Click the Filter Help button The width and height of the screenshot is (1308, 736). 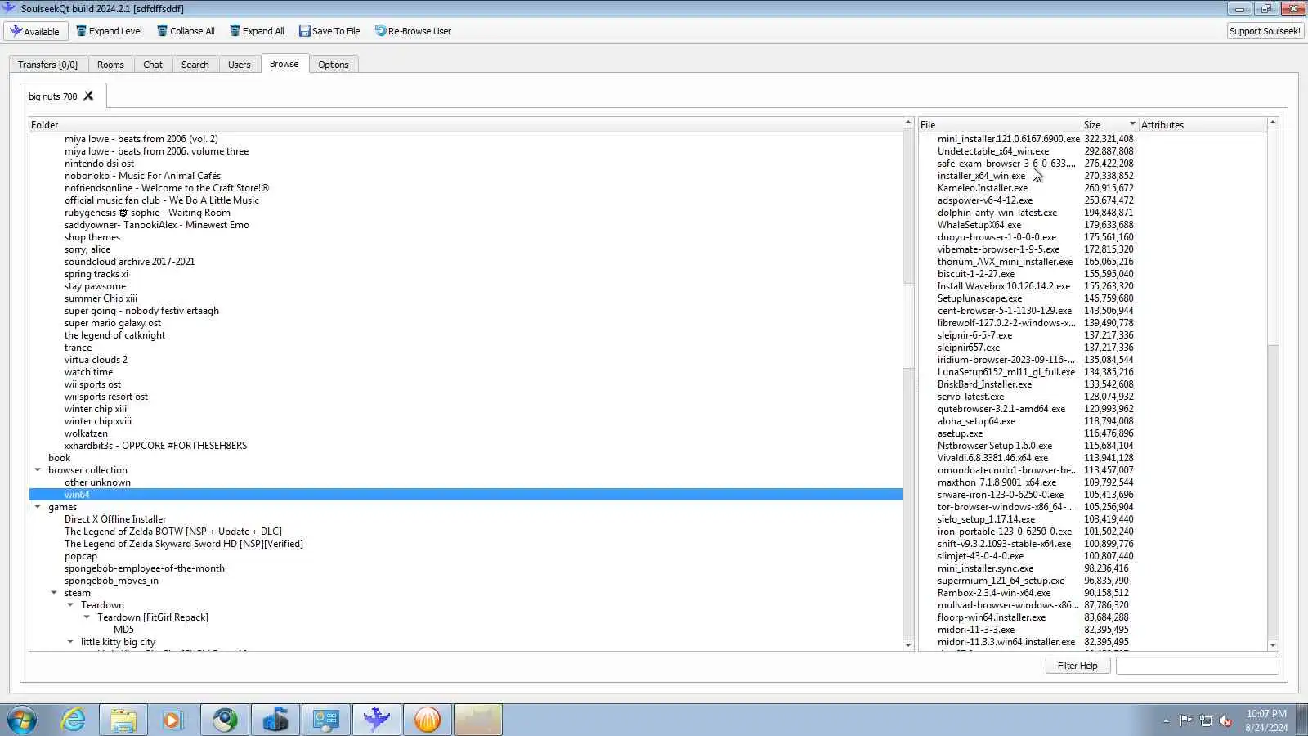[1077, 666]
